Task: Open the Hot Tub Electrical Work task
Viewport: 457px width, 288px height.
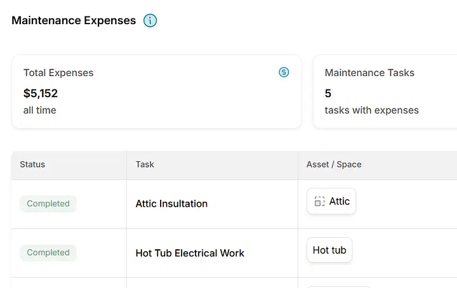Action: 190,252
